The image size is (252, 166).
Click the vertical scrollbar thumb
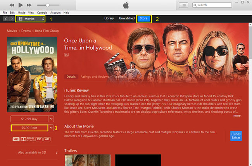[x=250, y=44]
